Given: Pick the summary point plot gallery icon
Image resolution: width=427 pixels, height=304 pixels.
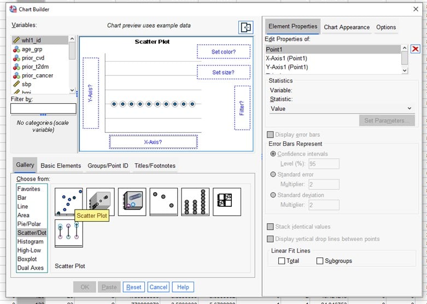Looking at the screenshot, I should tap(163, 201).
